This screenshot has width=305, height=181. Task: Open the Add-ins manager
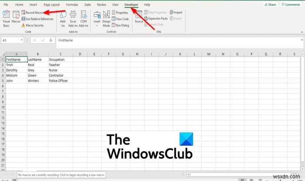(63, 19)
